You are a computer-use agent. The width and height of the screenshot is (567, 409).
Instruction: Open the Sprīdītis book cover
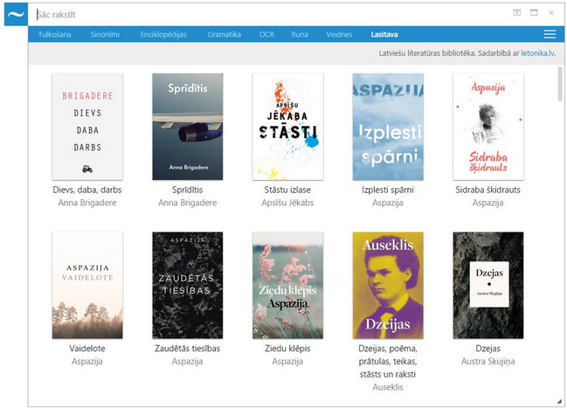187,126
